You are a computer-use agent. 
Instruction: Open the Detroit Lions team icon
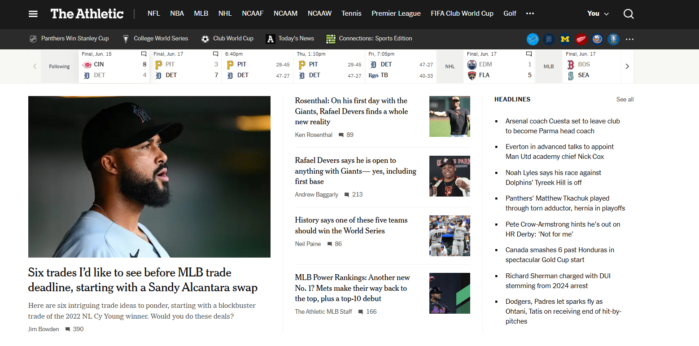pos(533,39)
